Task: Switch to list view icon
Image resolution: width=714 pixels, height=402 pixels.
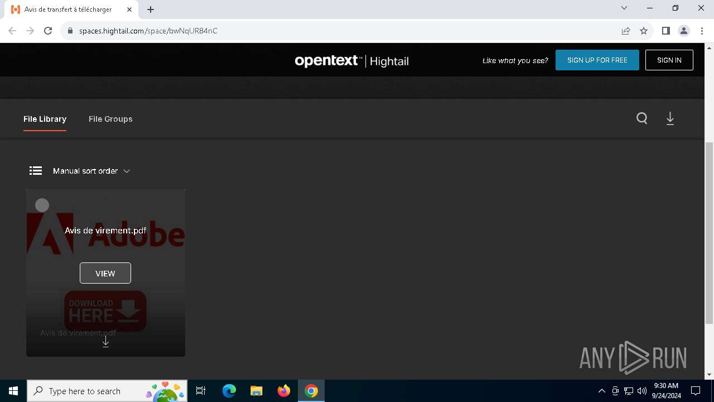Action: click(x=36, y=171)
